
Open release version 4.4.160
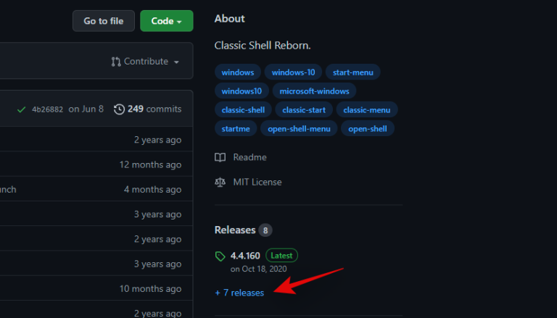pyautogui.click(x=245, y=256)
